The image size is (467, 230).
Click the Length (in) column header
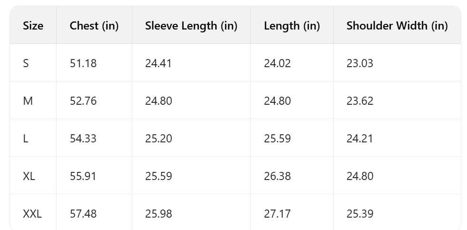pos(291,26)
